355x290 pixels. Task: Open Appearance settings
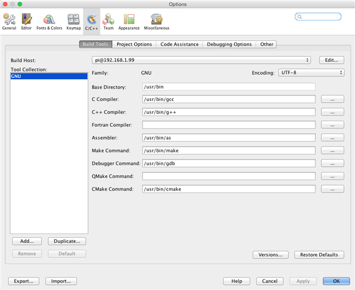click(129, 21)
